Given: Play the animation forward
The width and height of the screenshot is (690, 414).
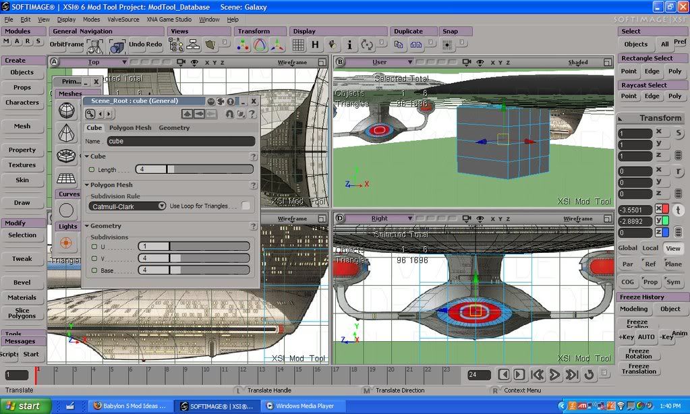Looking at the screenshot, I should point(554,374).
